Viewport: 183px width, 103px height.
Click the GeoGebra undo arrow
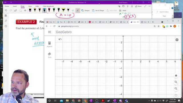60,39
